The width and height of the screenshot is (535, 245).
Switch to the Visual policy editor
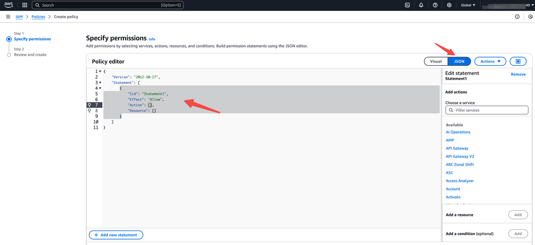(x=435, y=61)
